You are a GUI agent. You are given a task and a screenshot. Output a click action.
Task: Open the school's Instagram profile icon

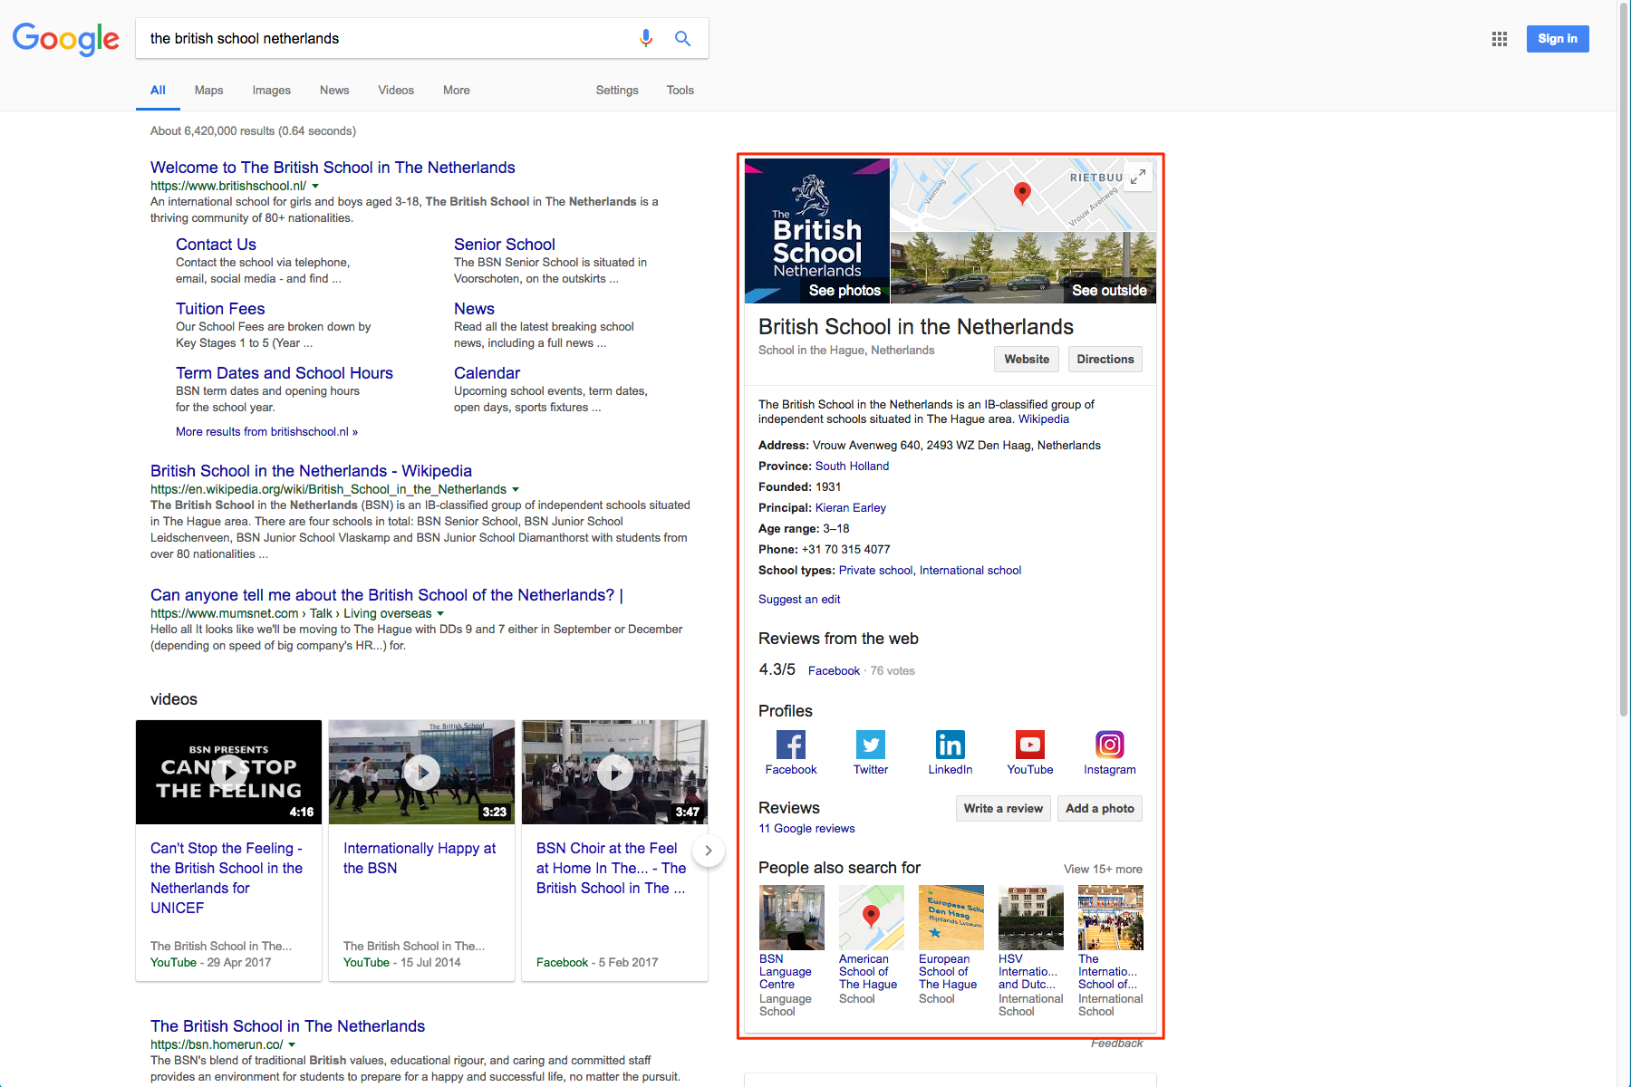point(1110,745)
